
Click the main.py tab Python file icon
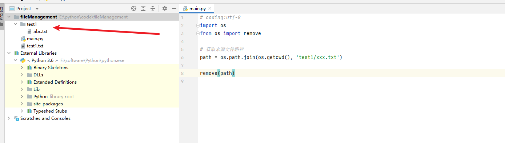(x=185, y=8)
